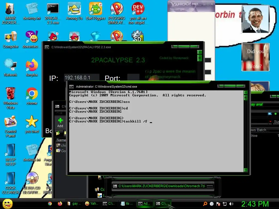Click the action center flag tray icon
This screenshot has height=209, width=279.
[218, 204]
